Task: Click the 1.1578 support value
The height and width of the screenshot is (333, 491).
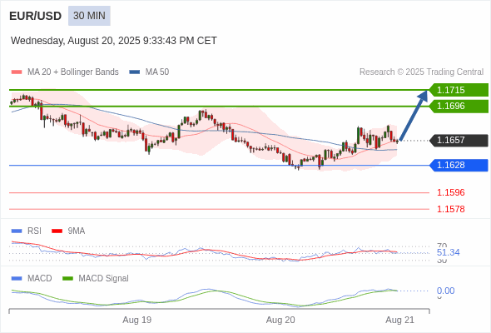Action: (x=451, y=209)
